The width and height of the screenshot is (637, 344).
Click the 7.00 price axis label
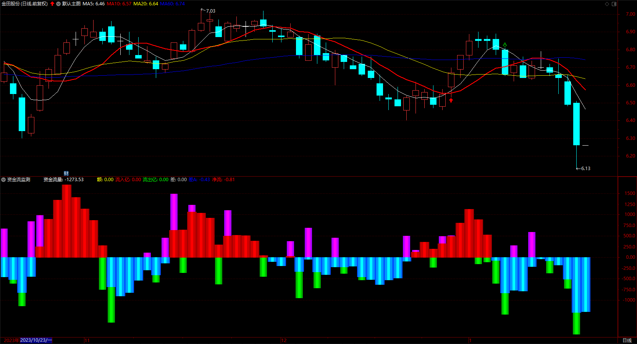pos(631,14)
